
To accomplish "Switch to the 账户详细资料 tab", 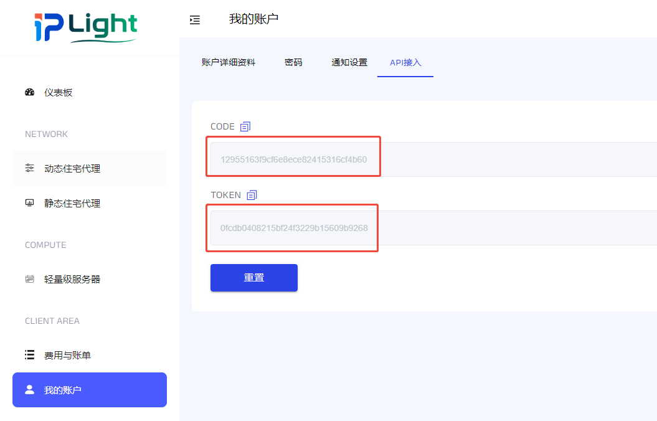I will point(229,62).
